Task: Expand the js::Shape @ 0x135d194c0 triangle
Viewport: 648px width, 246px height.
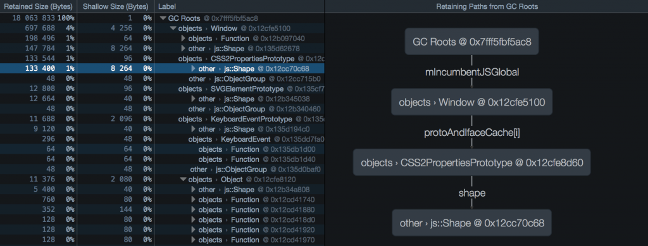Action: (x=194, y=129)
